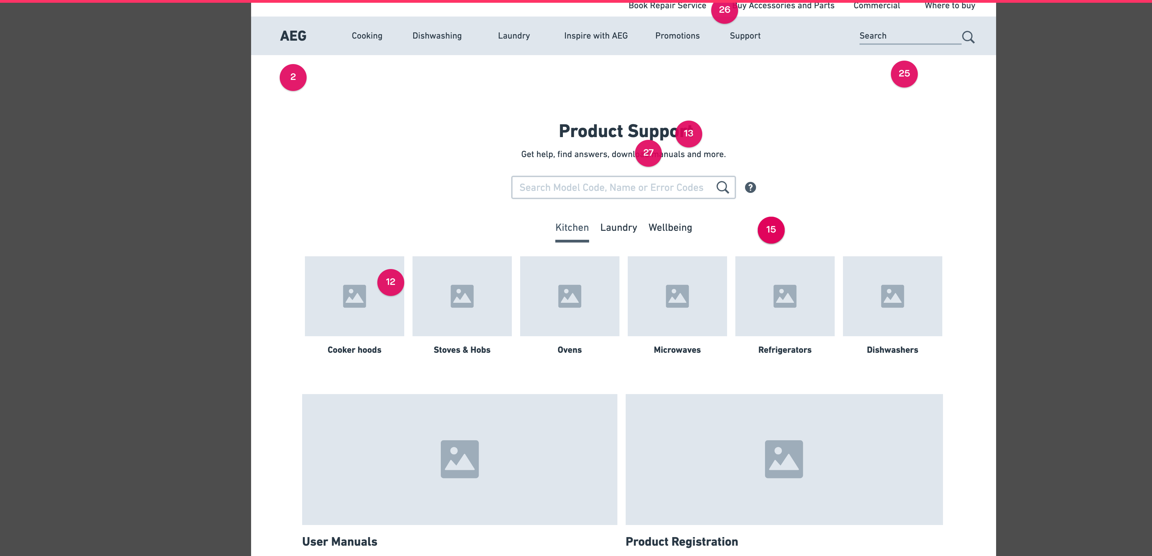Open the Stoves & Hobs image tile
The width and height of the screenshot is (1152, 556).
[x=461, y=296]
